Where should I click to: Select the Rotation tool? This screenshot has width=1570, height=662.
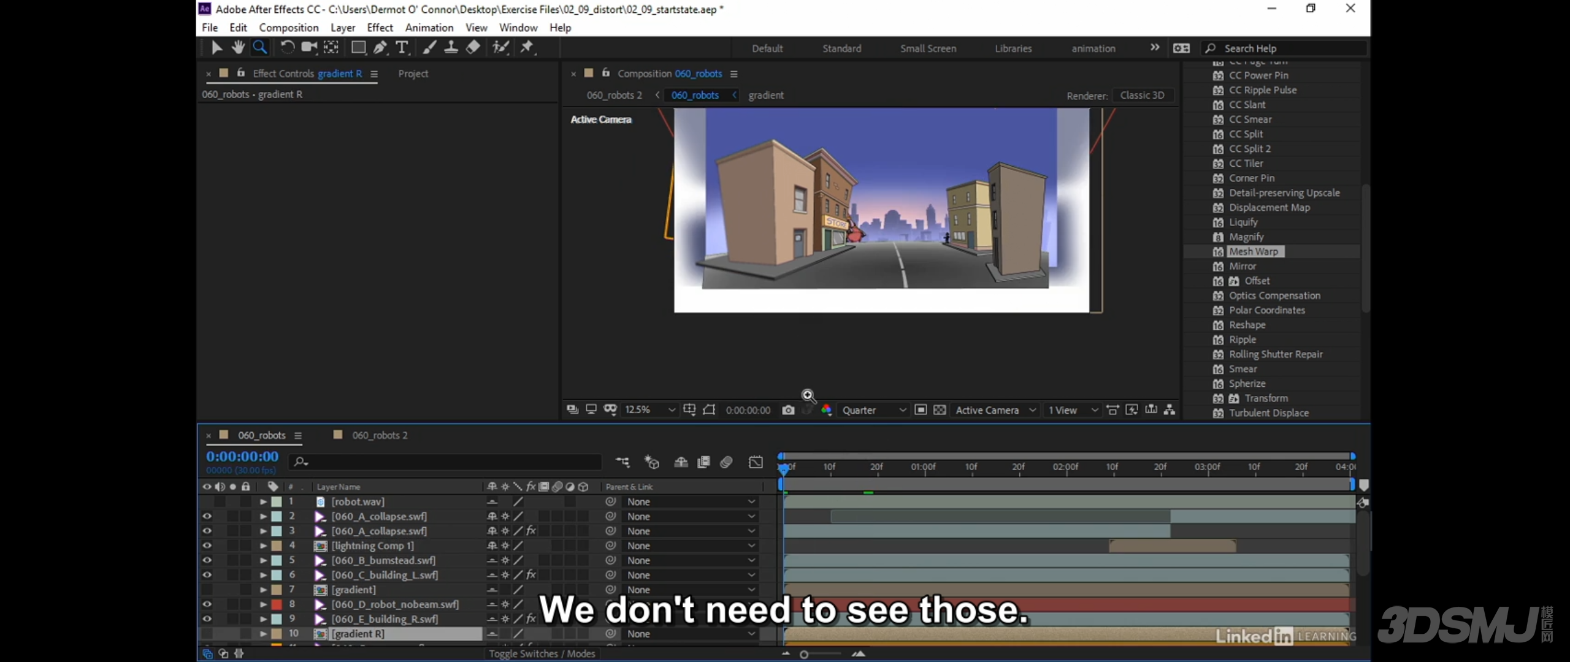(287, 47)
